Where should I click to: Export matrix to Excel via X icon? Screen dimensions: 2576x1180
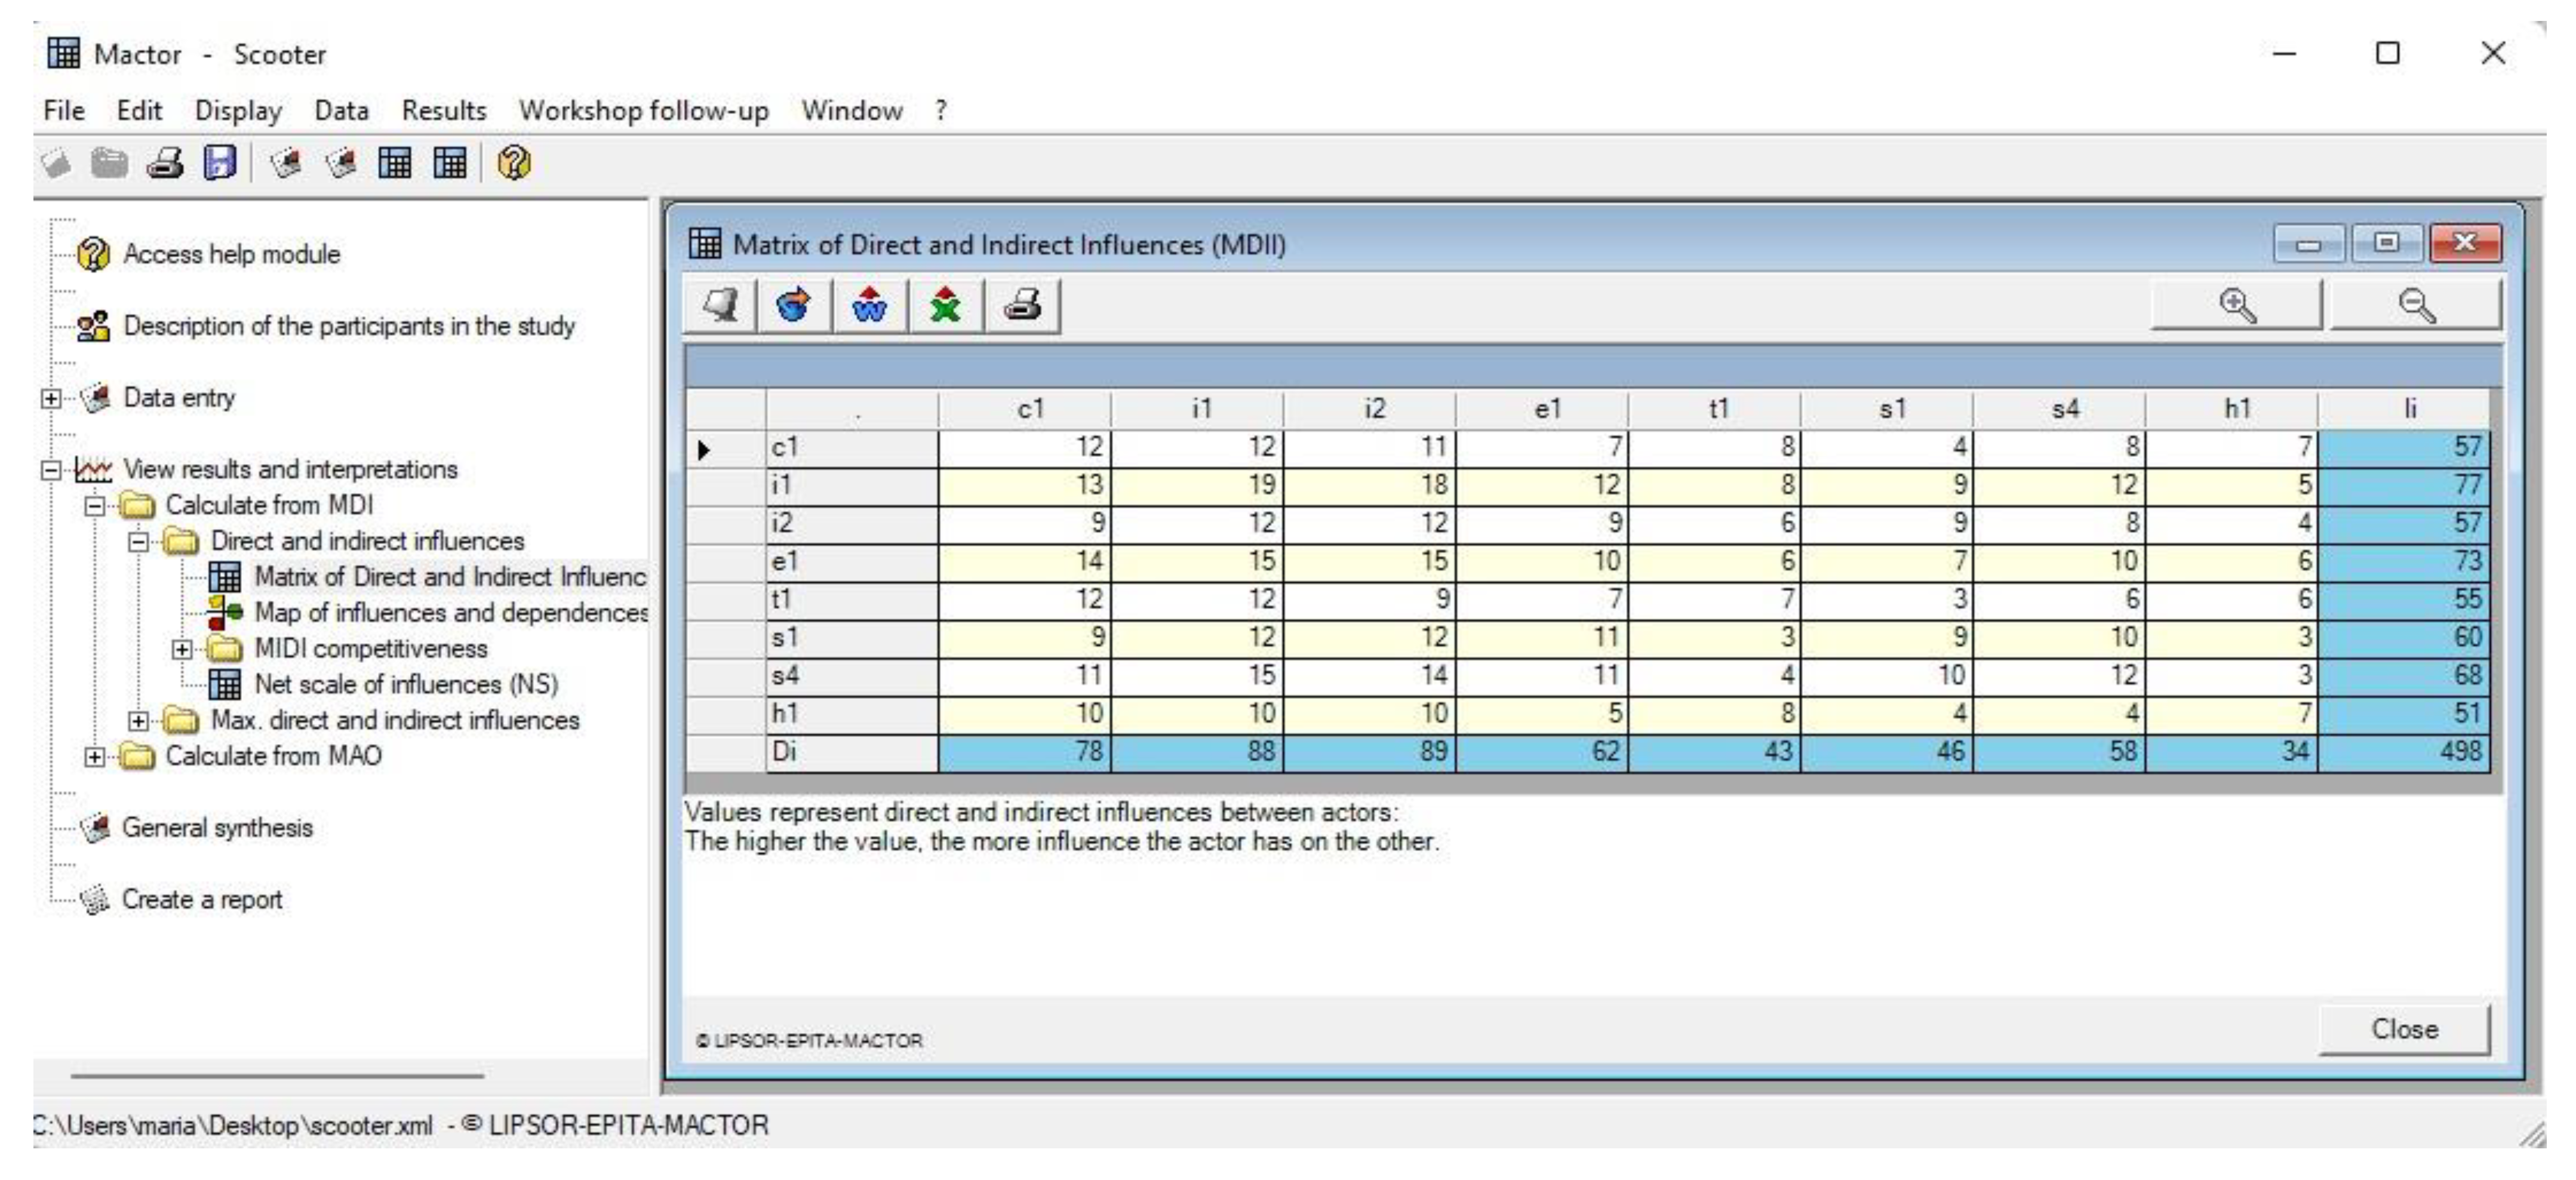tap(945, 305)
